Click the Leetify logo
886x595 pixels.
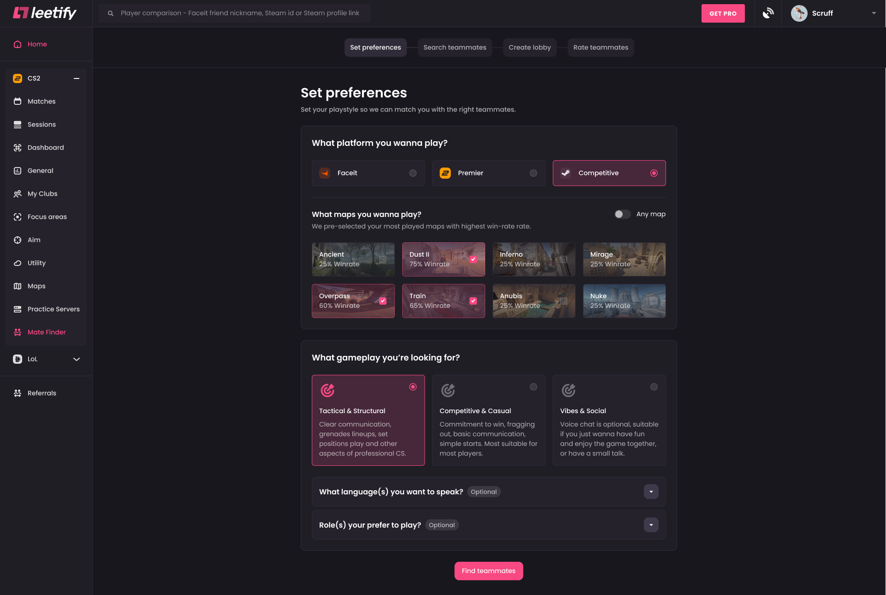[x=44, y=13]
